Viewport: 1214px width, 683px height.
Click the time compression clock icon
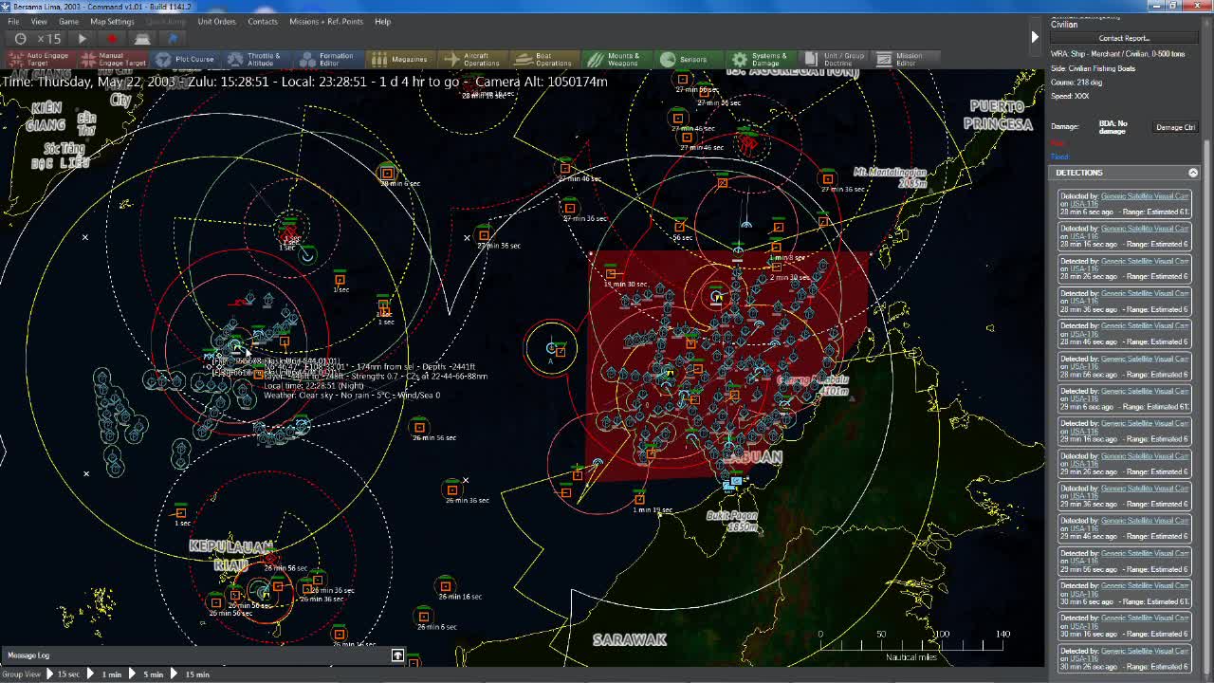[x=20, y=39]
